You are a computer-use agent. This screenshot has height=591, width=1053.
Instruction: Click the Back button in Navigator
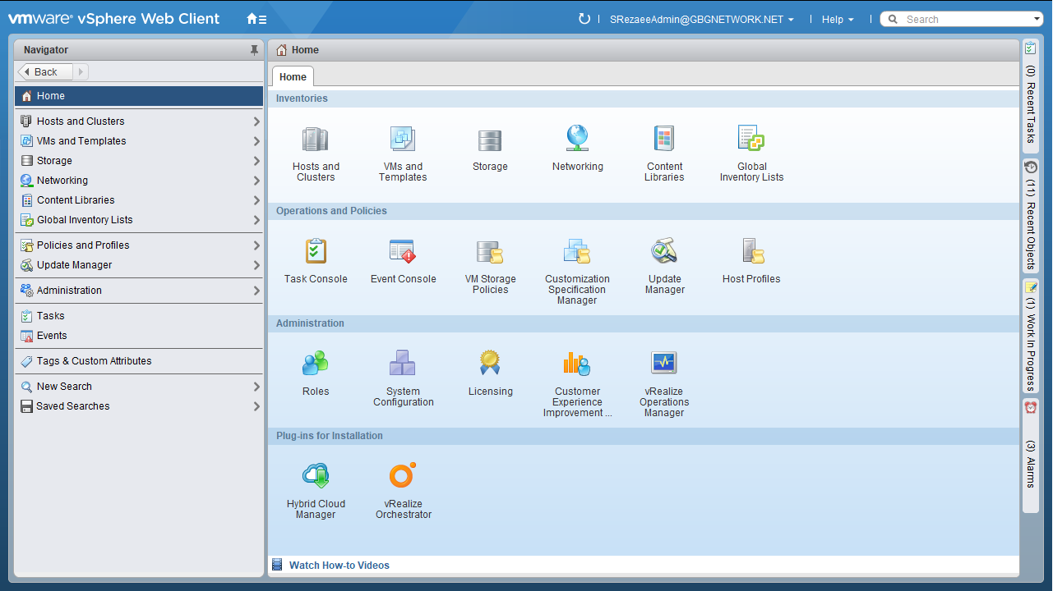(x=46, y=72)
